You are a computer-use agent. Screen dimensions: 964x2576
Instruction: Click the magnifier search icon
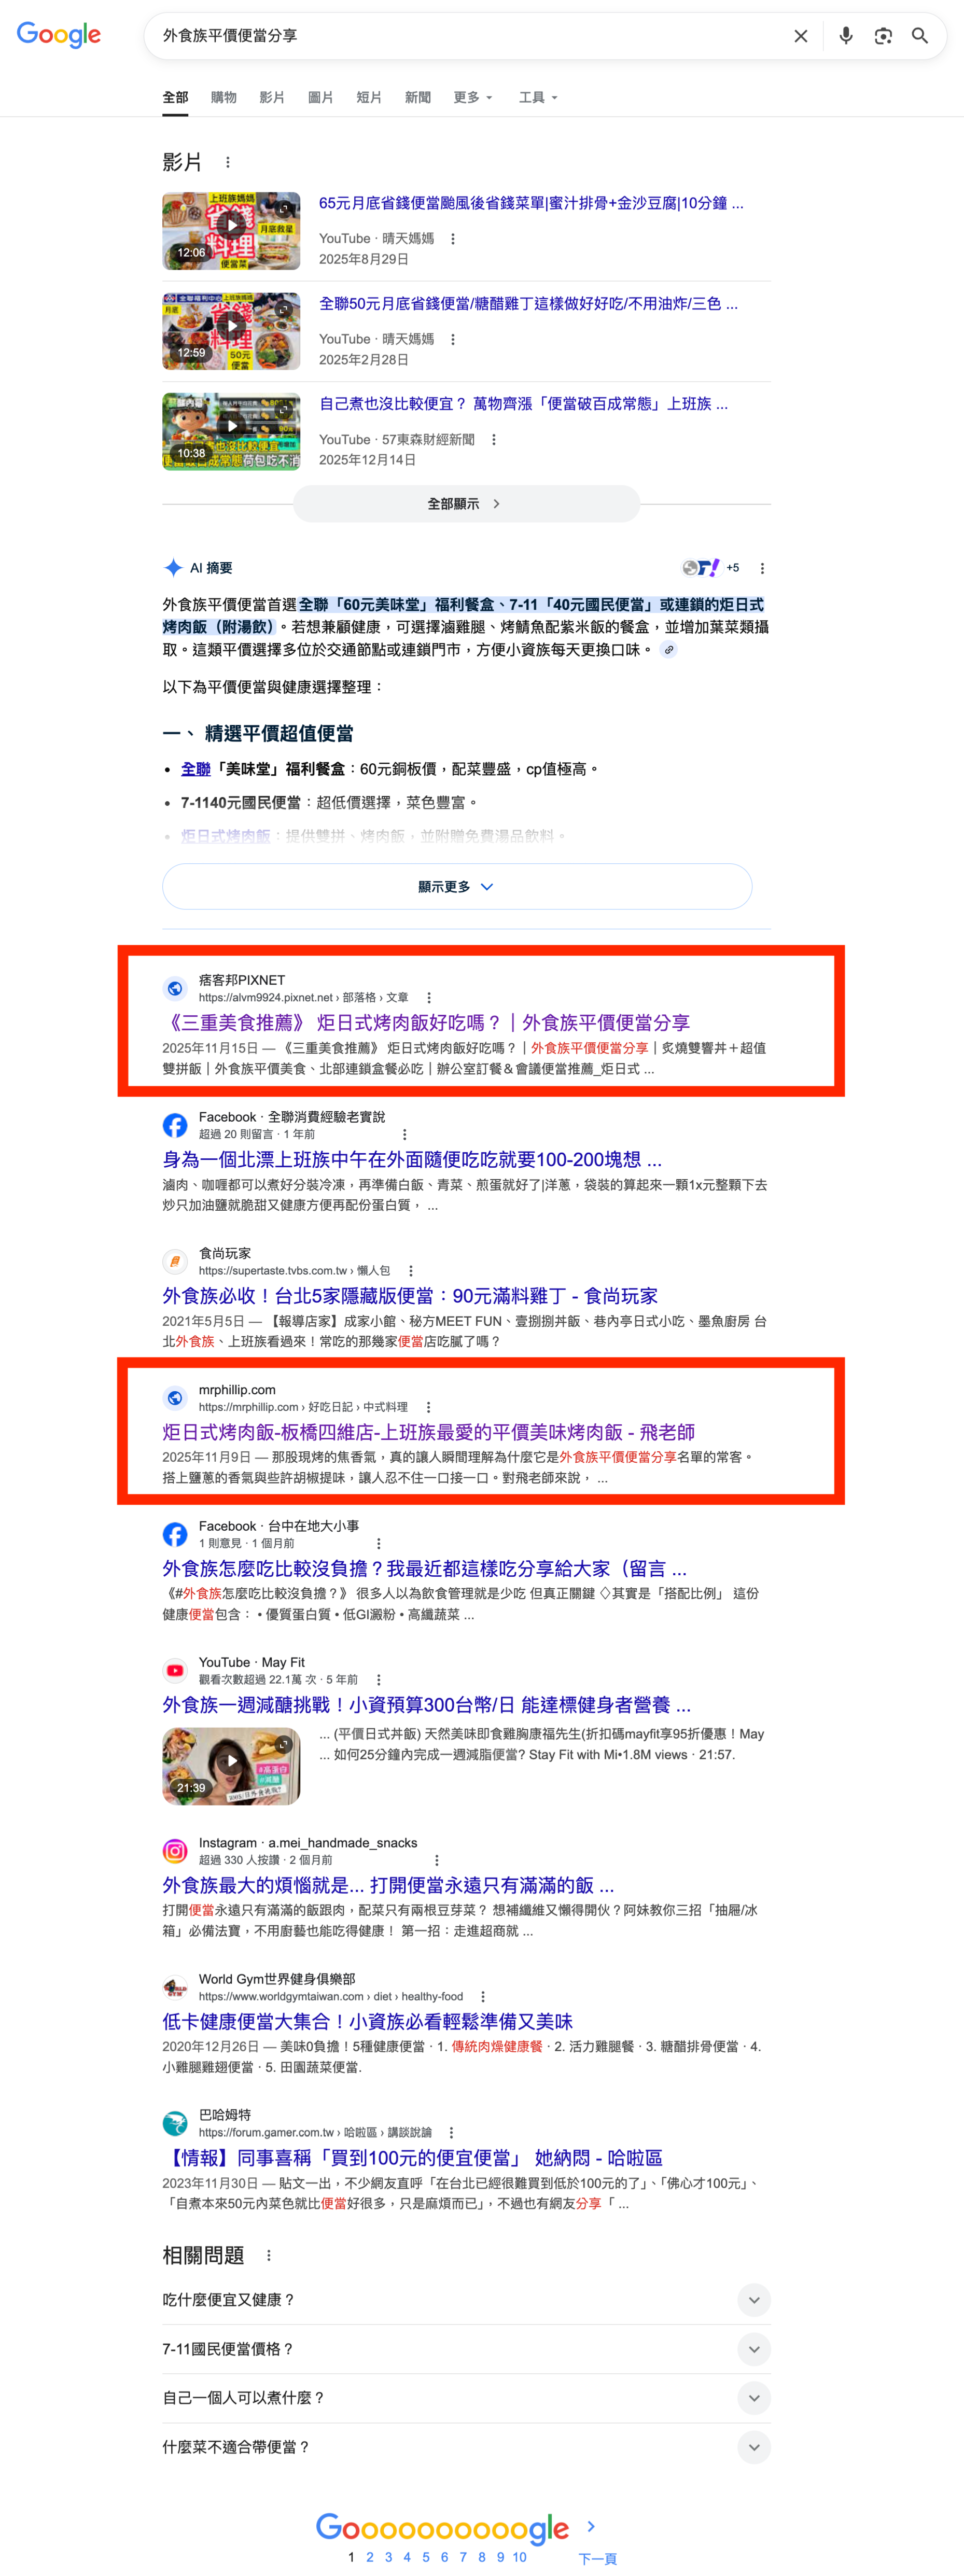click(920, 36)
